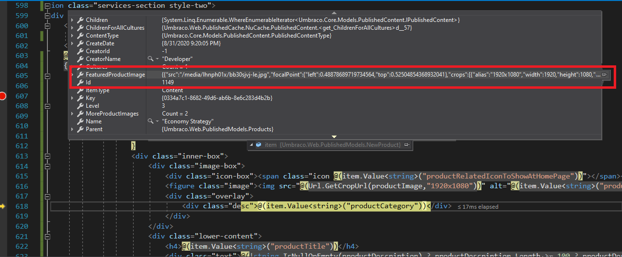This screenshot has height=257, width=622.
Task: Select the CreatorId value -1
Action: coord(164,51)
